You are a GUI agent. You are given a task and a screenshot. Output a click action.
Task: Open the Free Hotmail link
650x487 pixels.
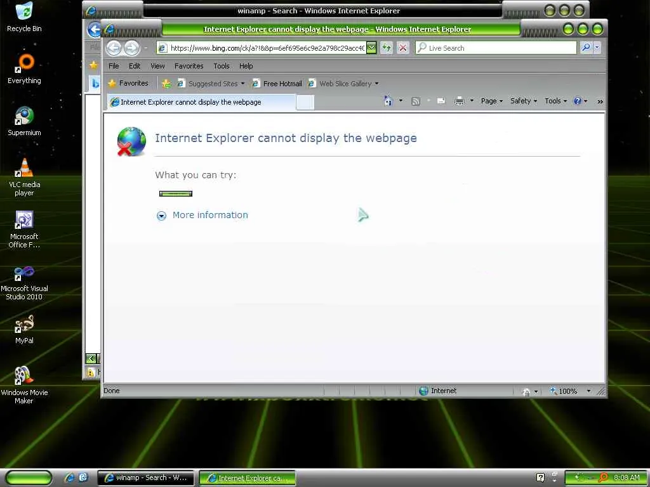pos(277,84)
